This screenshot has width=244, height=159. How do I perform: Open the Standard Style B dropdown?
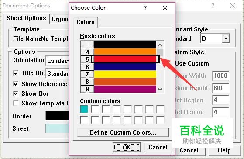point(226,38)
